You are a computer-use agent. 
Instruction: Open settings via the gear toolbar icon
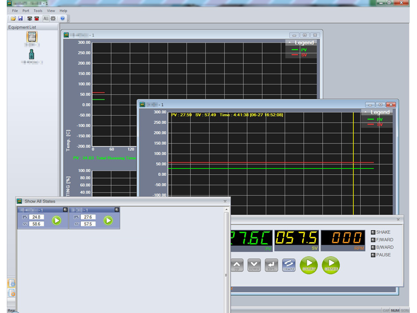click(x=53, y=19)
